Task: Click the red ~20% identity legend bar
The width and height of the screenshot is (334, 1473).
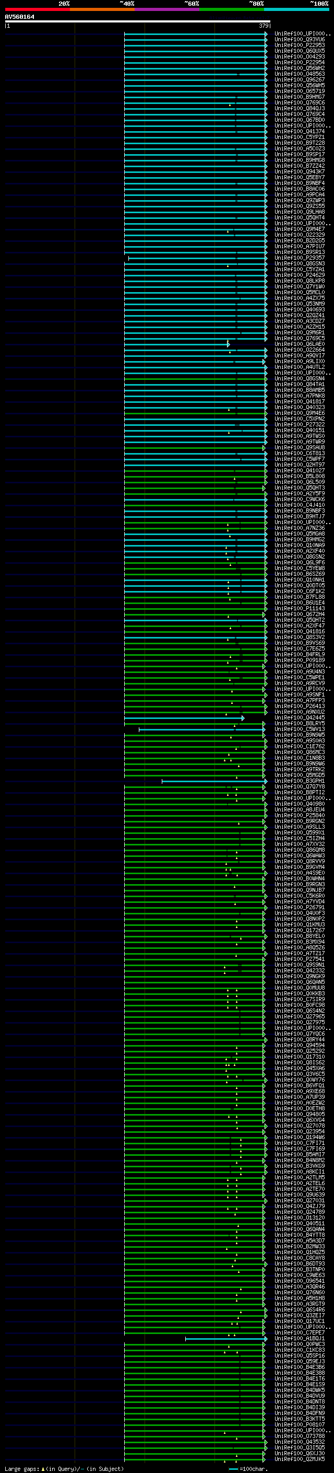Action: click(37, 9)
